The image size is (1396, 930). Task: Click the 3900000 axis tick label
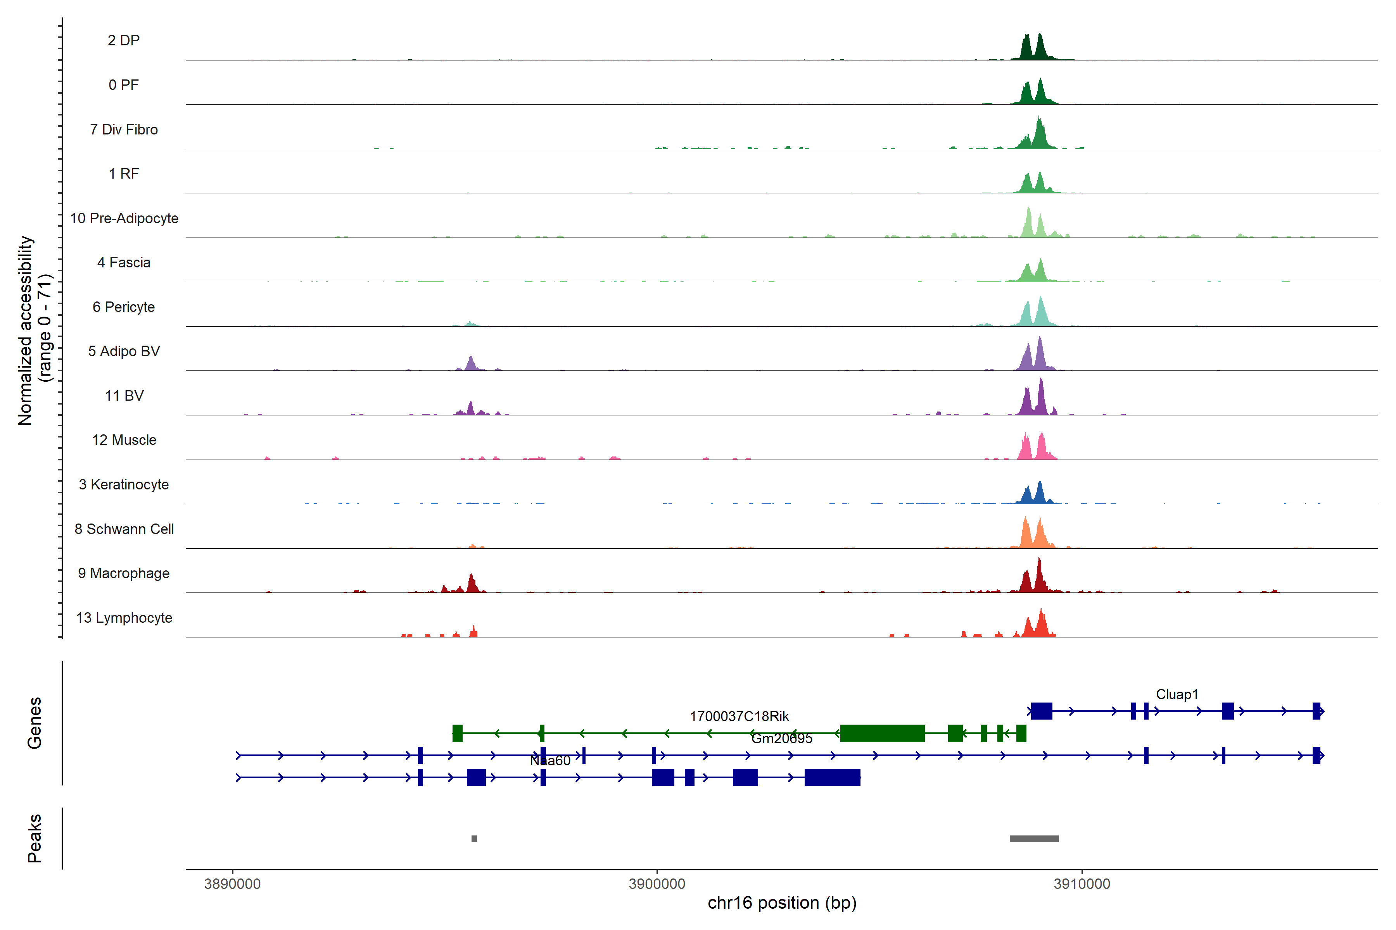coord(657,884)
